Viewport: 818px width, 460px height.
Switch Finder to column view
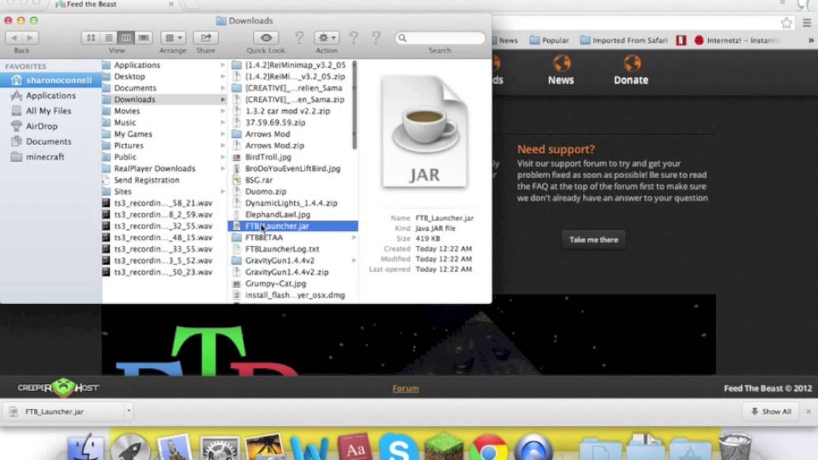click(x=126, y=38)
